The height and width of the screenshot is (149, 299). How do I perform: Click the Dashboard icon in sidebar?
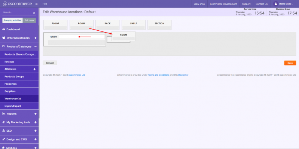(3, 29)
